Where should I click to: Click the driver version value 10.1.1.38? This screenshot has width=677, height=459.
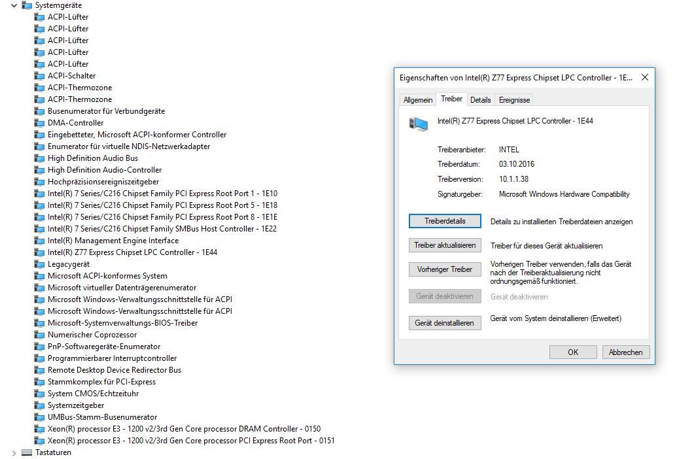[x=513, y=179]
